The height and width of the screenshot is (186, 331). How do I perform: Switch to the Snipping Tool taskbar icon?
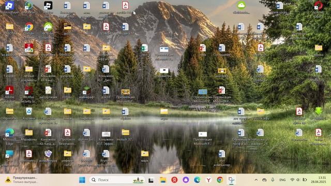[231, 180]
